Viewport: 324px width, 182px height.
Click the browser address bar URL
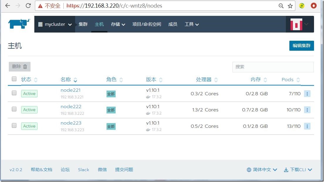coord(114,6)
